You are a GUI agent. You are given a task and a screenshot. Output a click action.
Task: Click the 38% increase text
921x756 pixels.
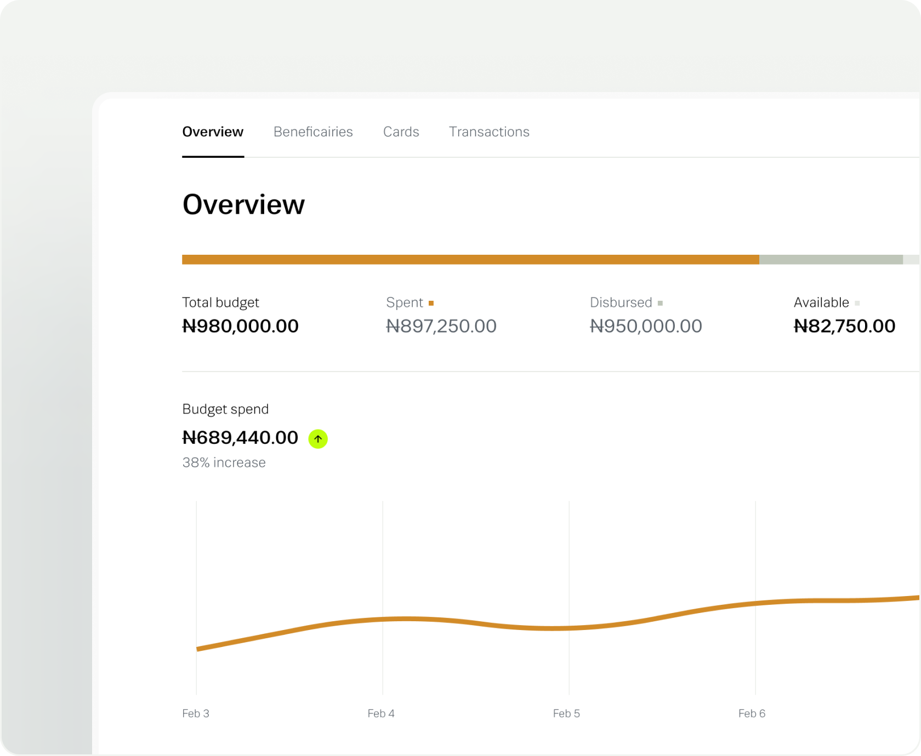224,463
